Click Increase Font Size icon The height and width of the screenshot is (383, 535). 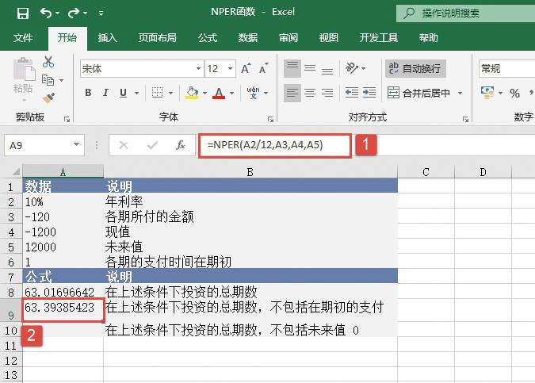pyautogui.click(x=246, y=69)
